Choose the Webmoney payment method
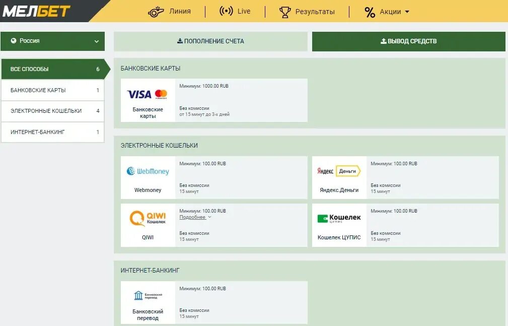 coord(214,177)
